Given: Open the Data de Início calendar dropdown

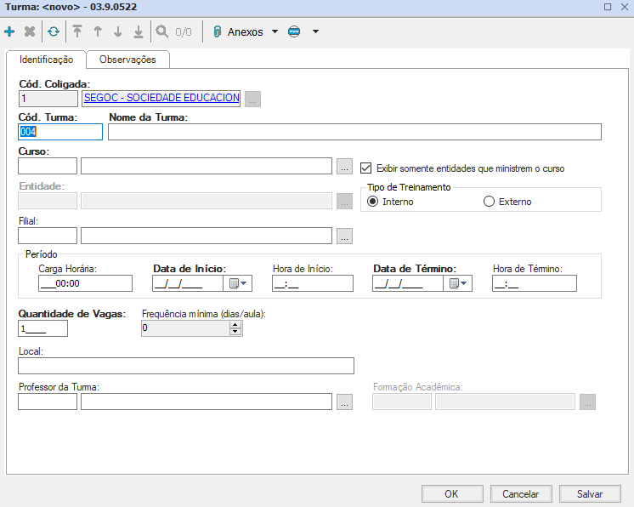Looking at the screenshot, I should (237, 283).
